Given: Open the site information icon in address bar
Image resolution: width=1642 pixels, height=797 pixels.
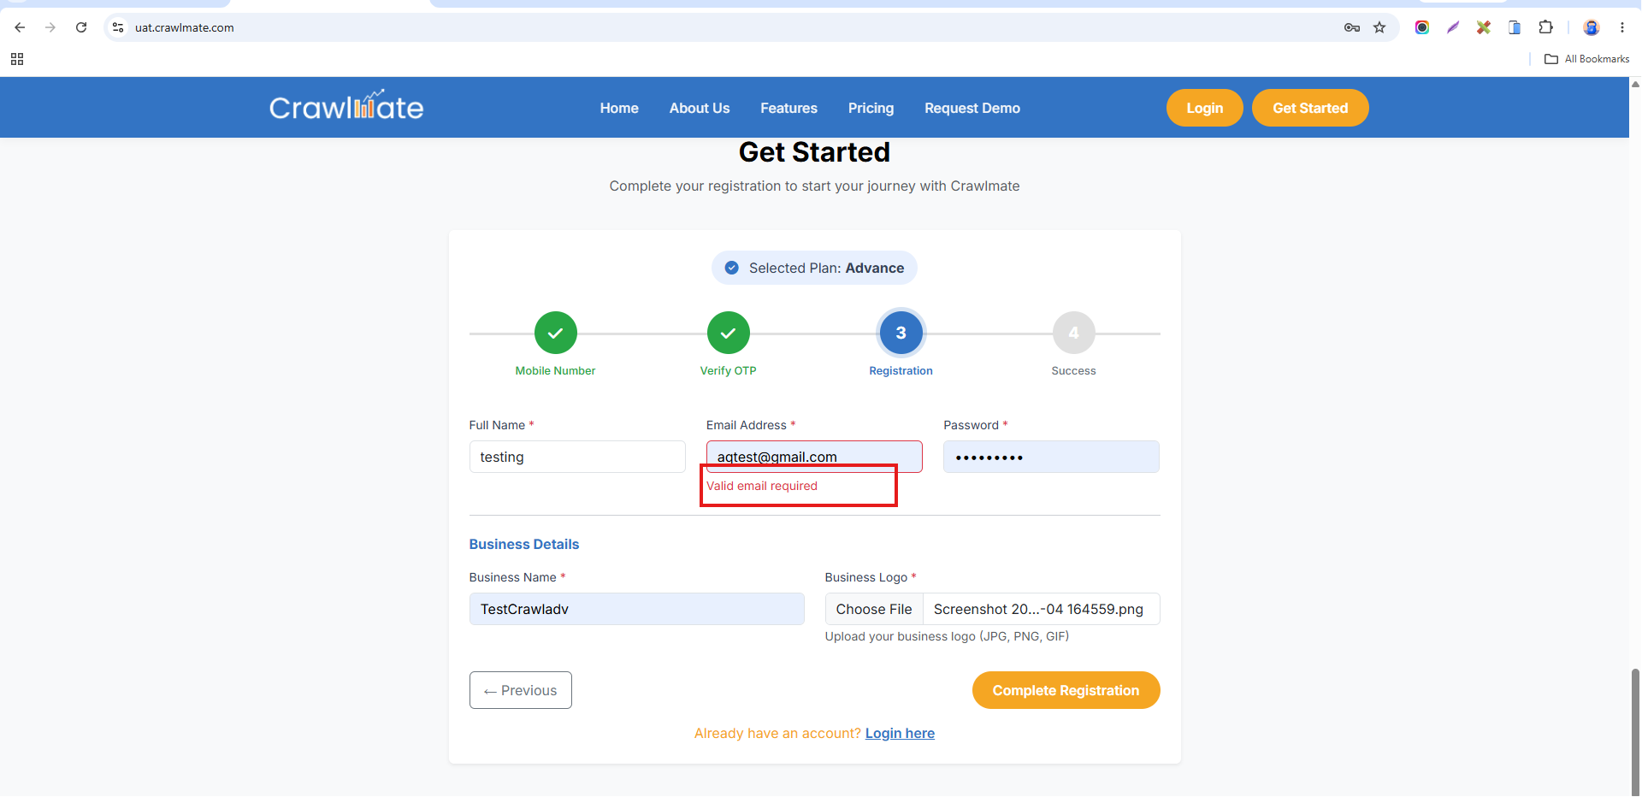Looking at the screenshot, I should click(x=118, y=27).
